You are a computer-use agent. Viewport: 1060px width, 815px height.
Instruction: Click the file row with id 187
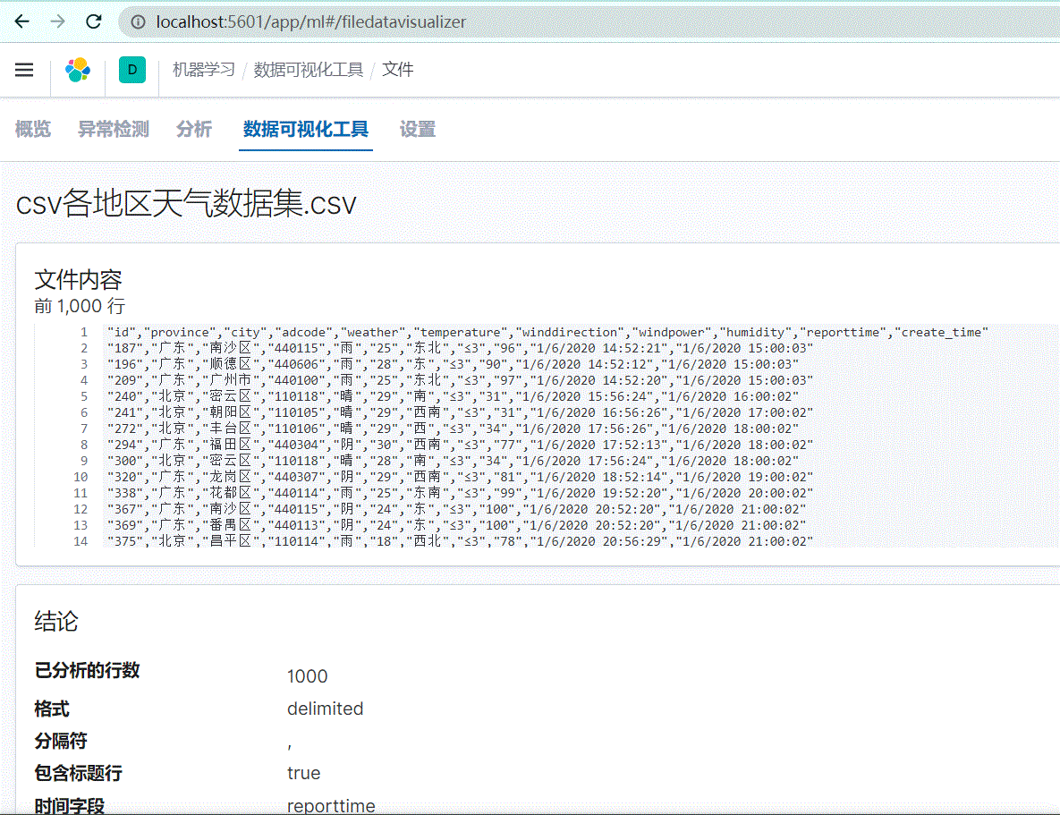pos(460,348)
